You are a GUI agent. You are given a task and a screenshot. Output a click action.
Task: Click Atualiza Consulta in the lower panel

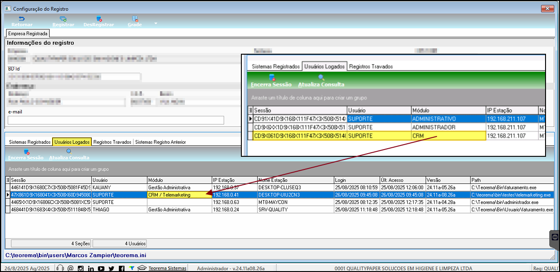point(69,155)
